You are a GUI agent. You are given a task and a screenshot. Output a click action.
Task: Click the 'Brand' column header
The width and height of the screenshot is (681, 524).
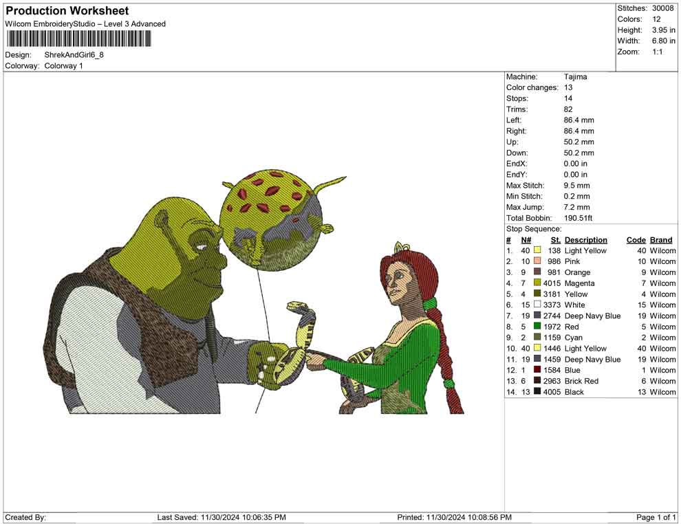[x=661, y=240]
